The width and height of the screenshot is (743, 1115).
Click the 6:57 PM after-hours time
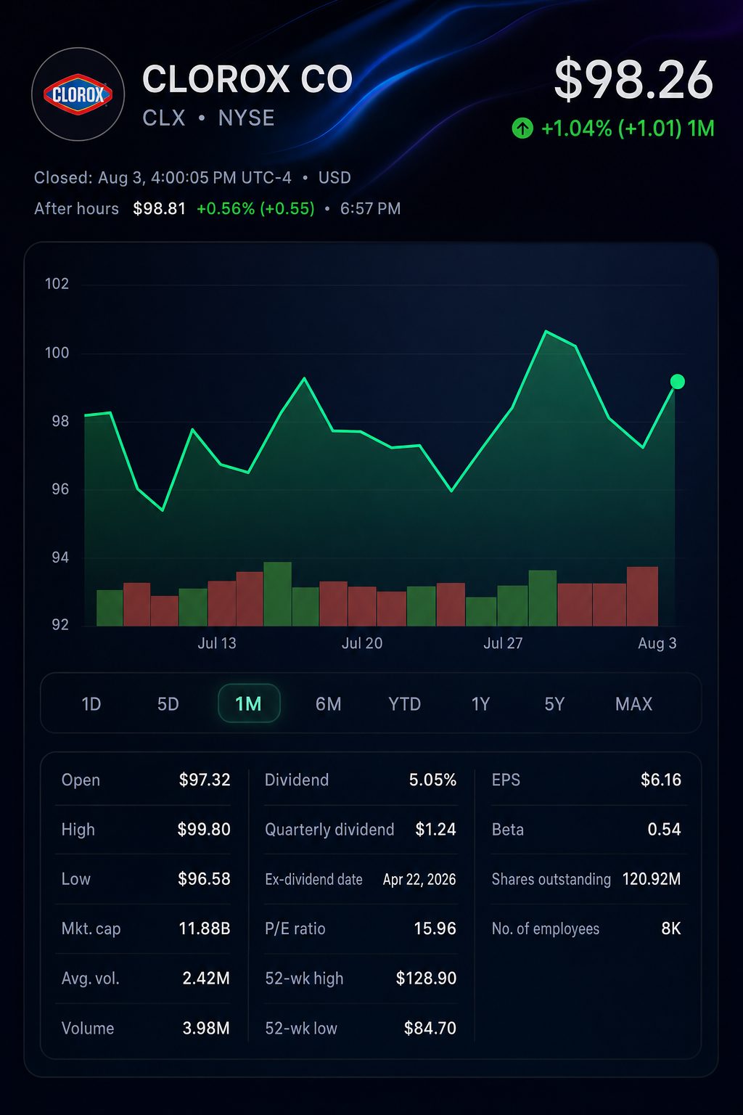point(370,208)
